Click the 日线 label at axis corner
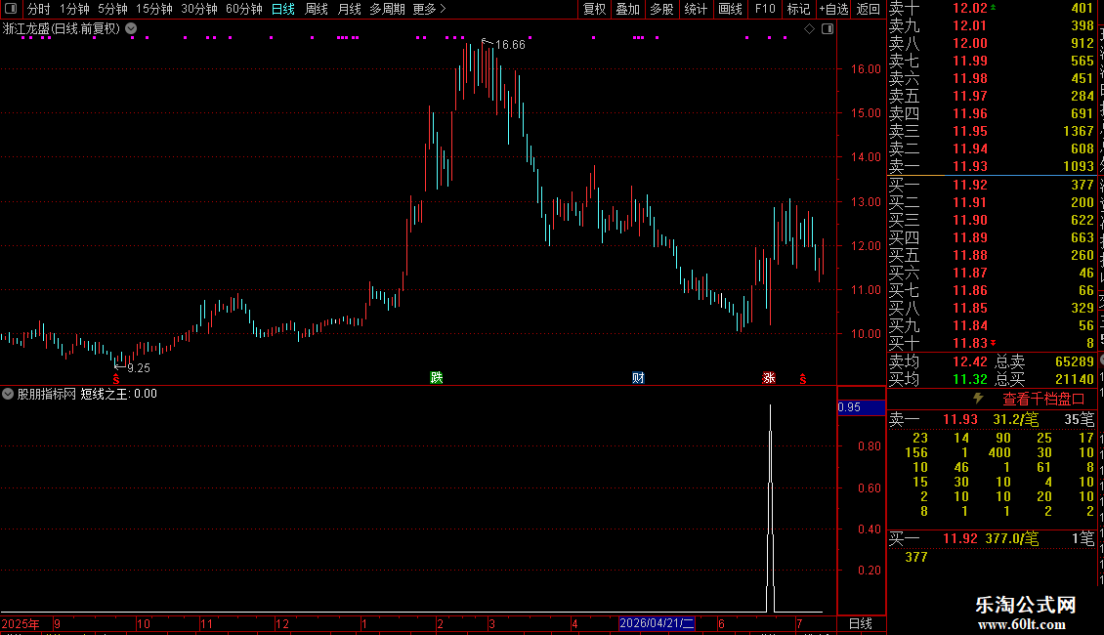The image size is (1104, 635). pos(861,623)
